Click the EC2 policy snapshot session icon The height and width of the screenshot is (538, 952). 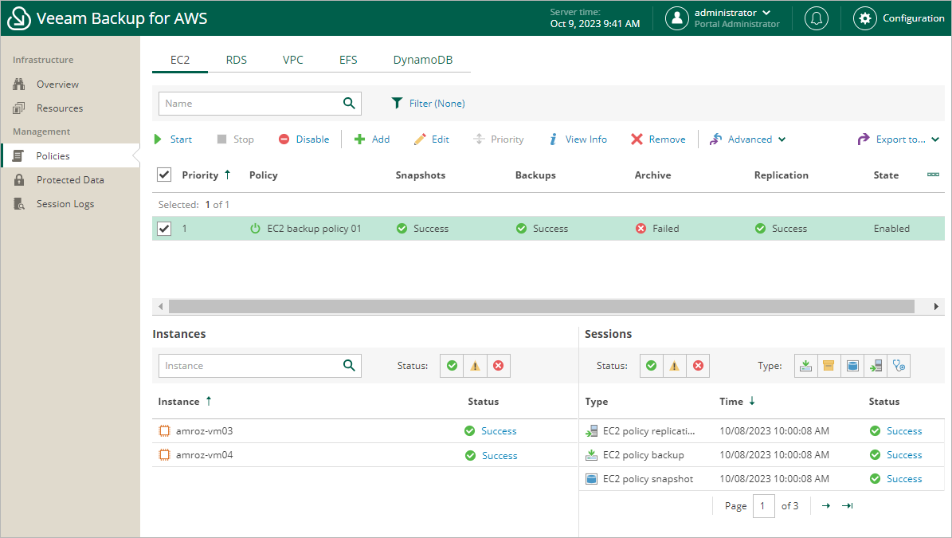point(591,479)
